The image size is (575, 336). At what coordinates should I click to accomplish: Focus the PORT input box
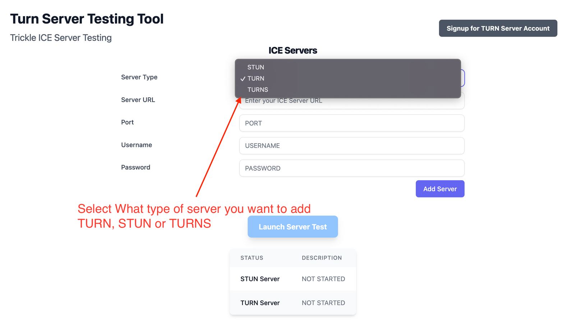[351, 123]
